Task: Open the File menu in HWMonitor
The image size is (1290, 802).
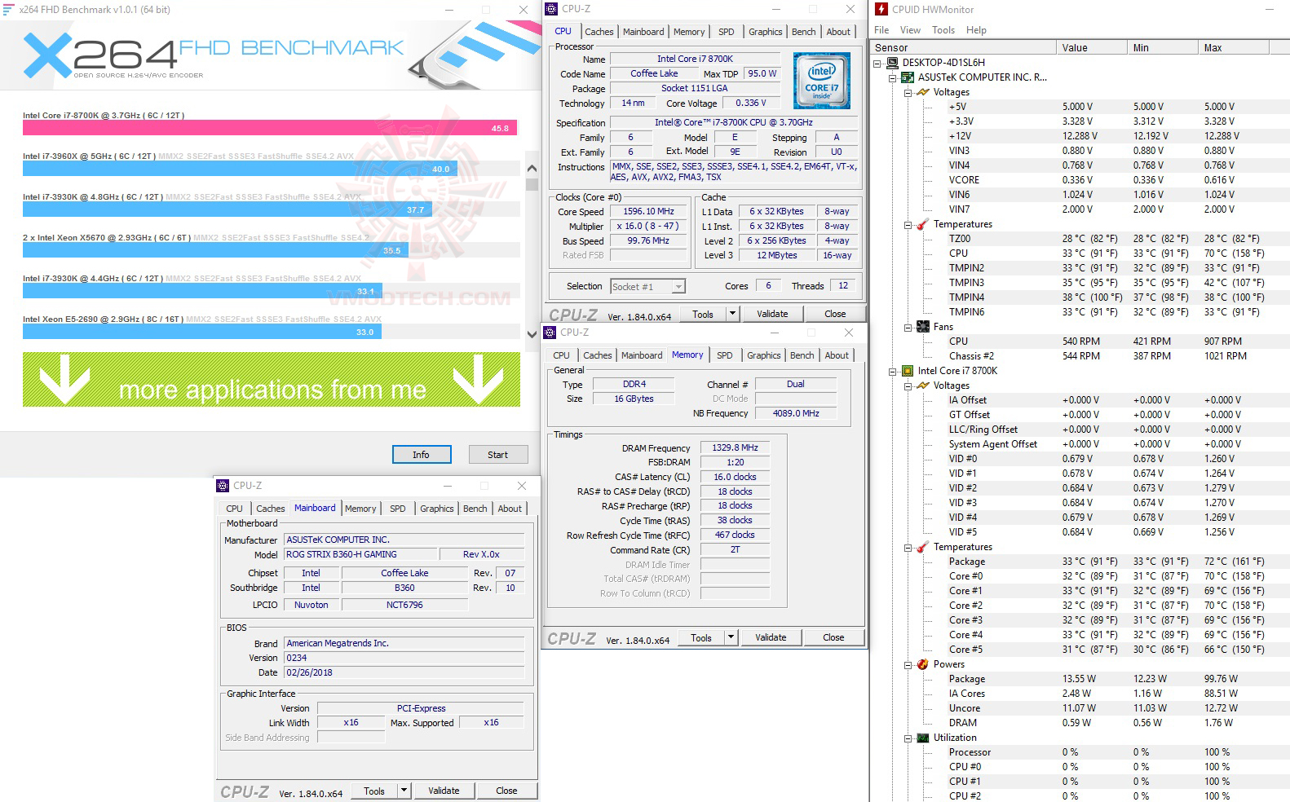Action: tap(881, 30)
